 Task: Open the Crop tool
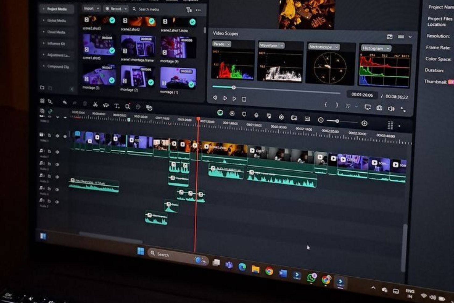click(128, 107)
